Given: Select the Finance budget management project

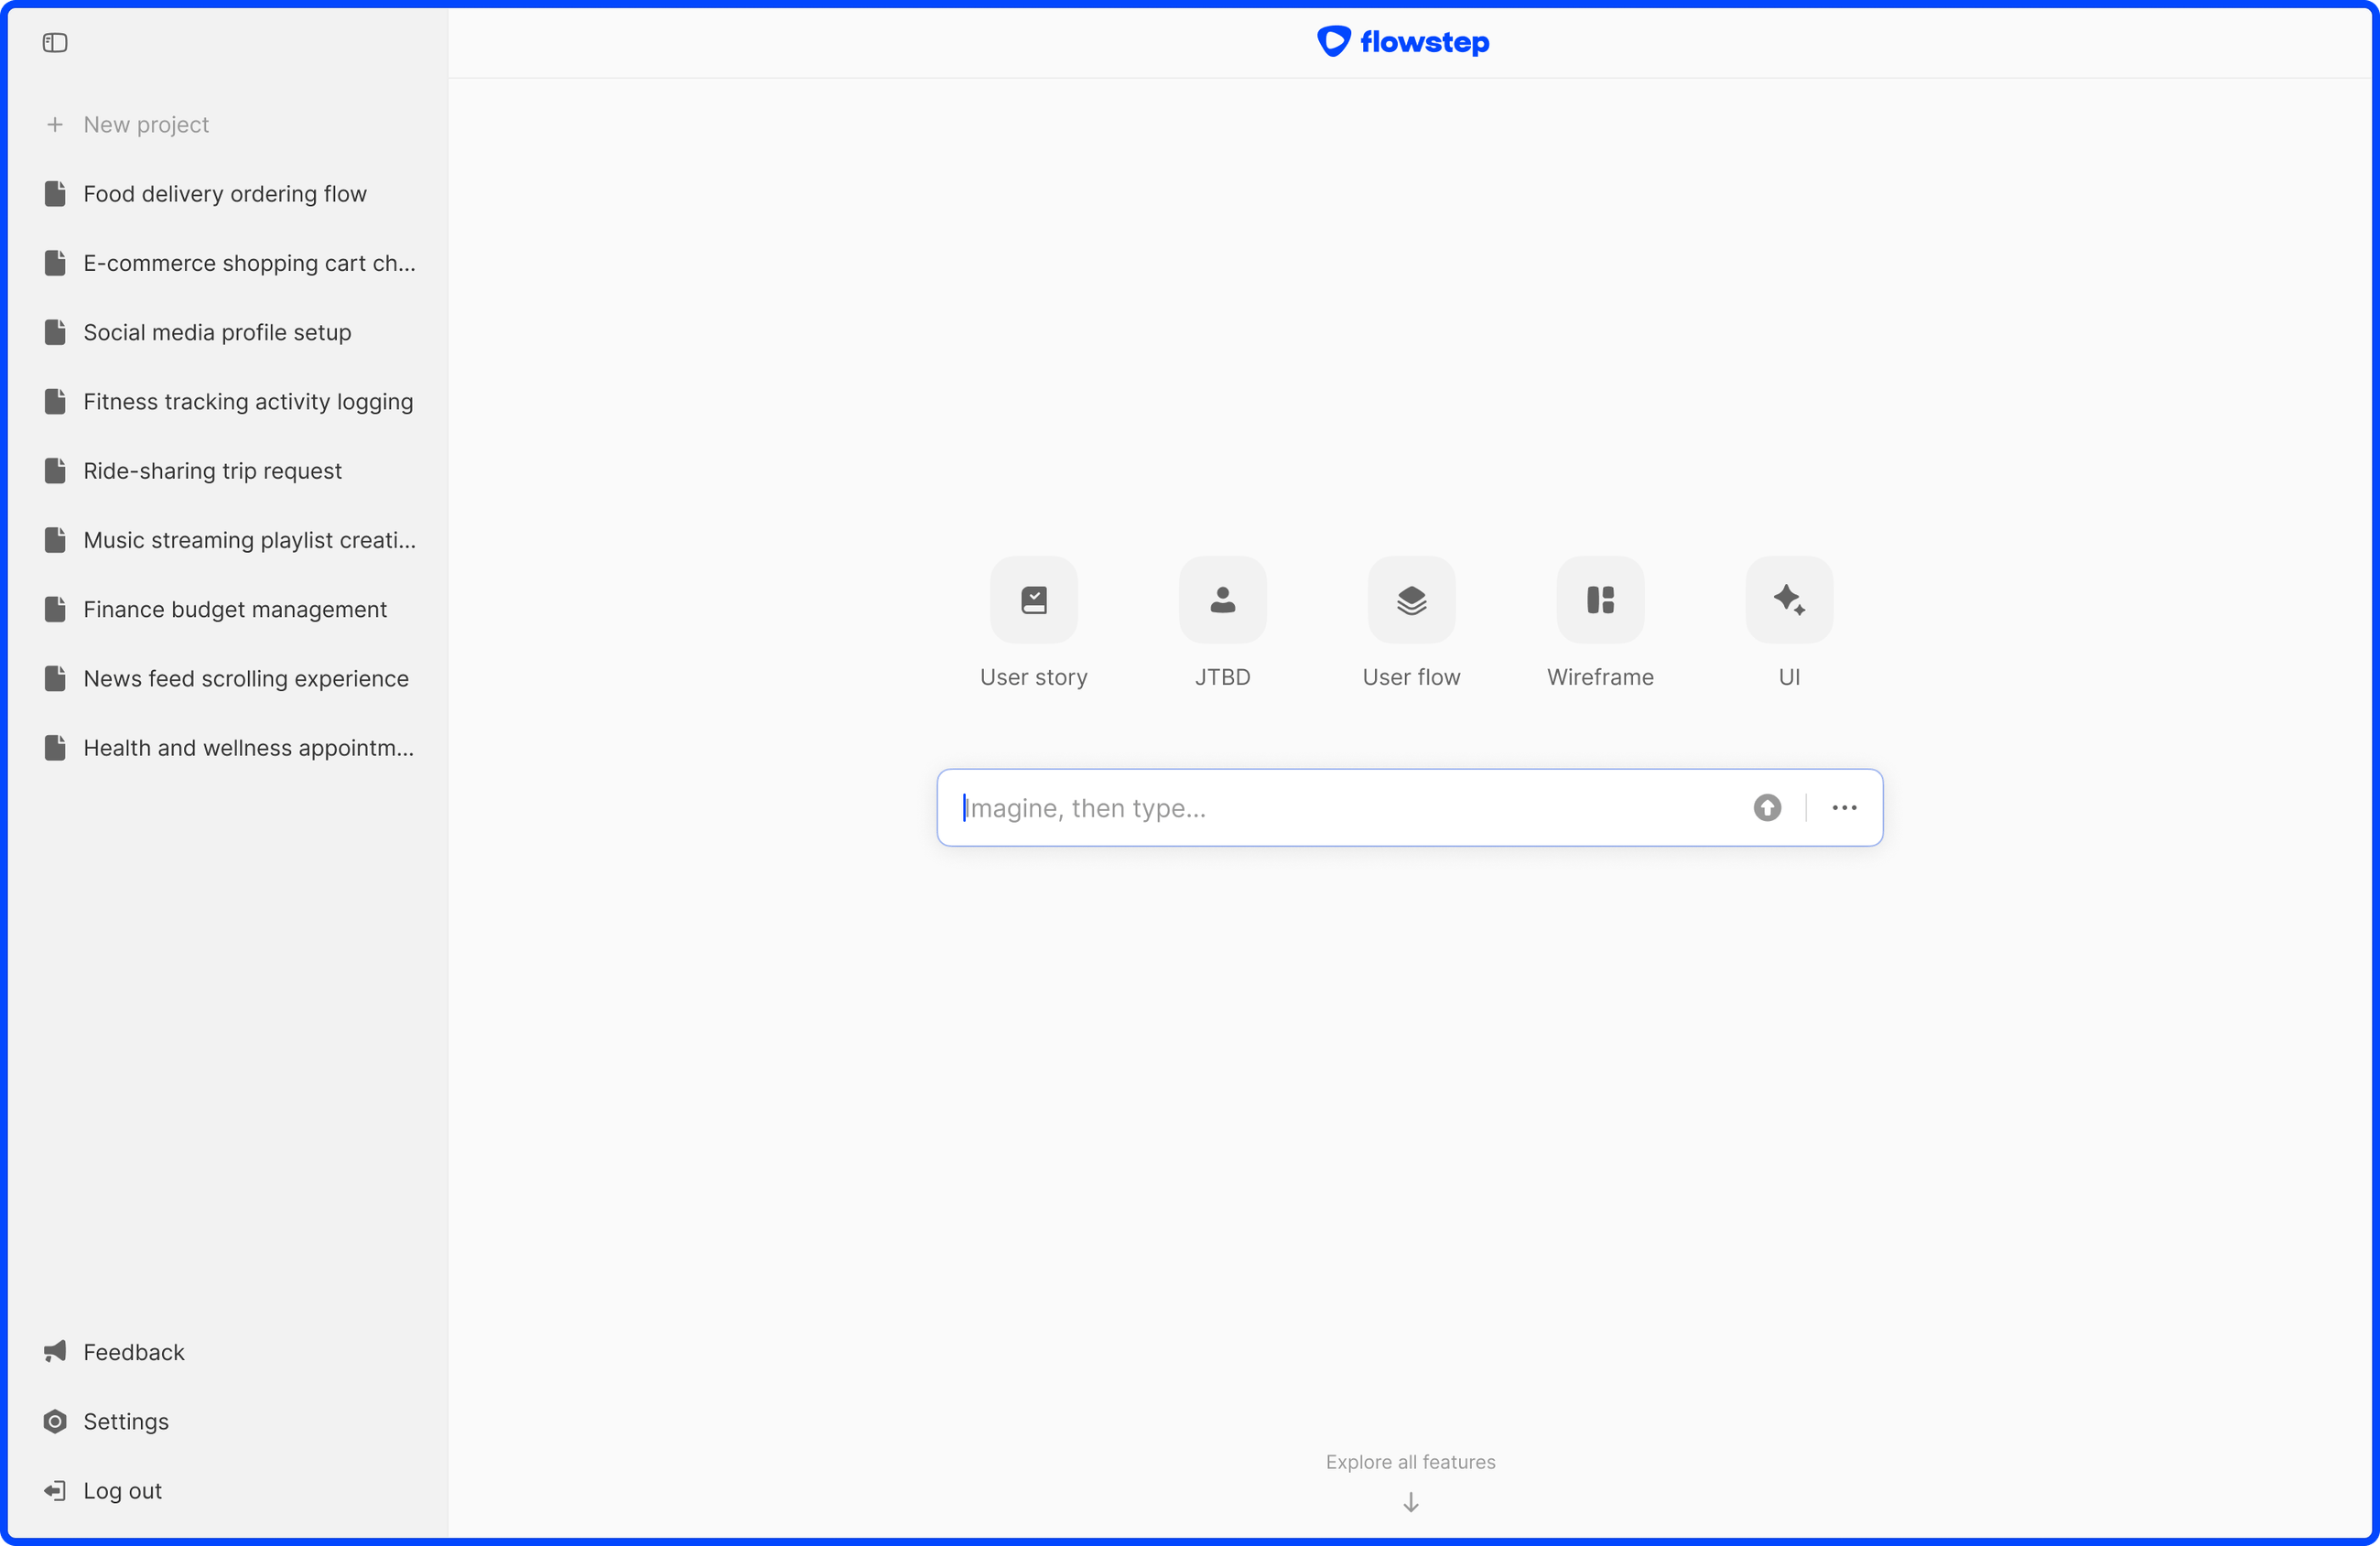Looking at the screenshot, I should tap(235, 609).
